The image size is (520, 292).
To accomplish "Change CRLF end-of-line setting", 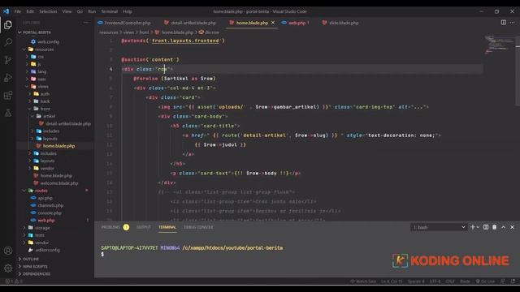I will point(450,281).
